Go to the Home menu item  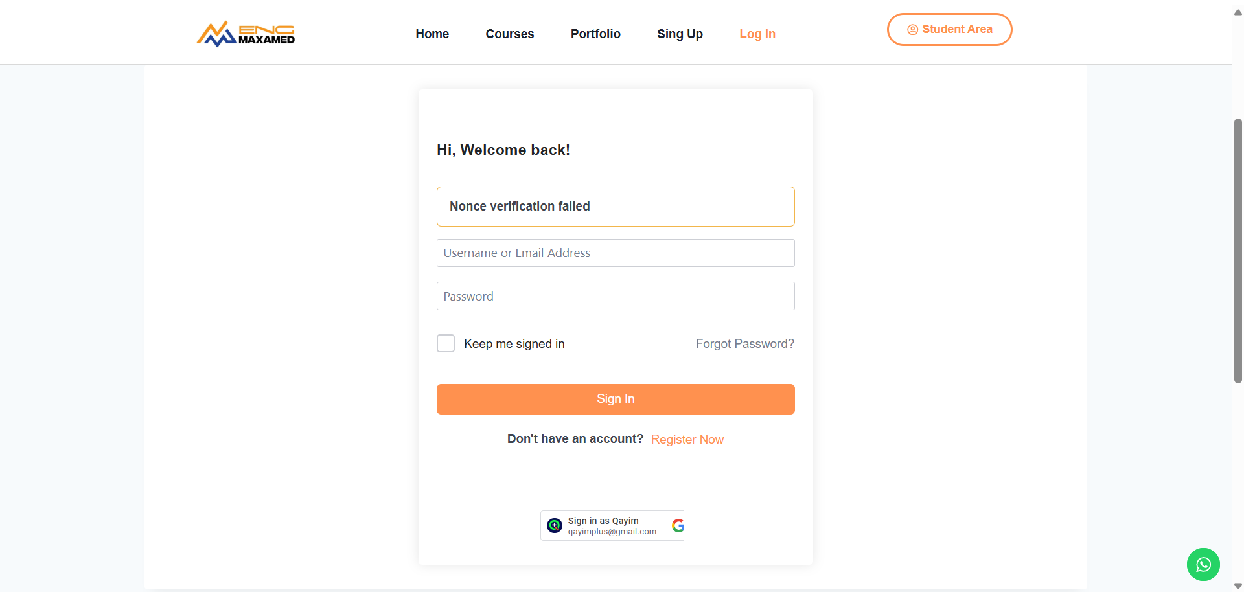(432, 34)
